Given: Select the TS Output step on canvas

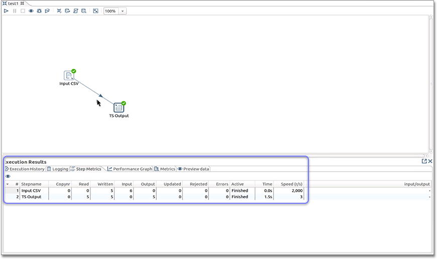Looking at the screenshot, I should click(119, 107).
